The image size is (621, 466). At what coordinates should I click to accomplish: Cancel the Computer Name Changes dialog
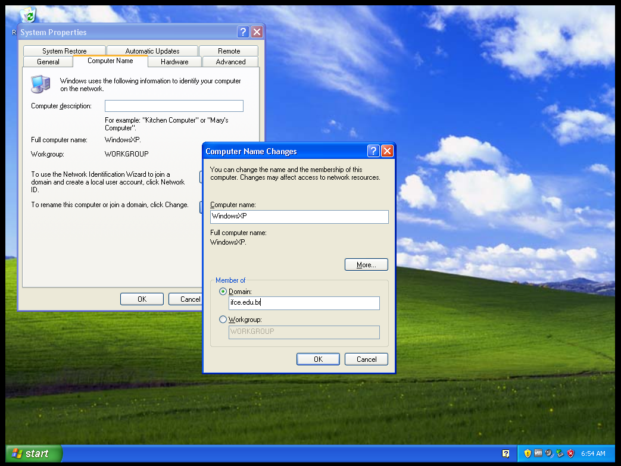(x=366, y=359)
